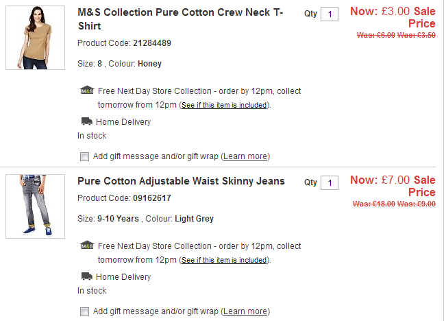The width and height of the screenshot is (446, 321).
Task: Click 'Learn more' about jeans gift wrap
Action: [x=245, y=311]
